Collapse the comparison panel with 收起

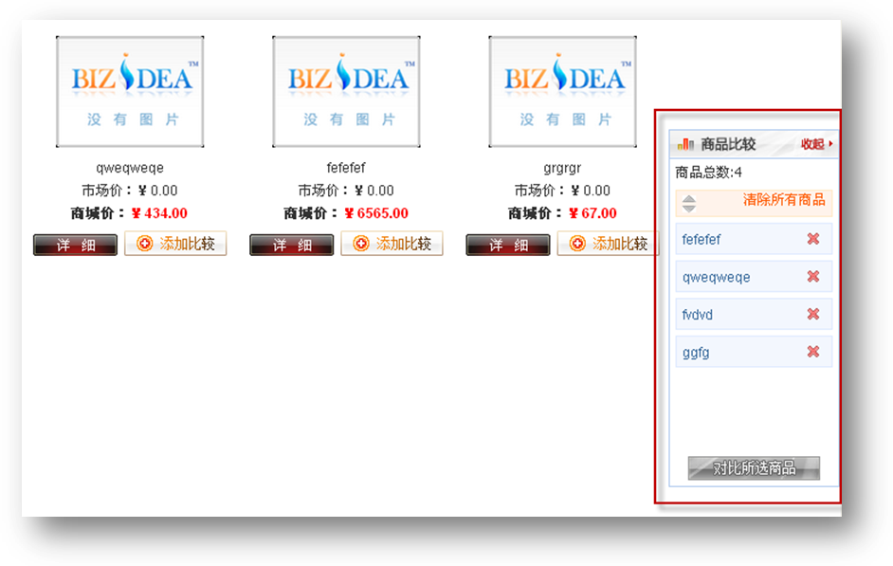pos(816,144)
